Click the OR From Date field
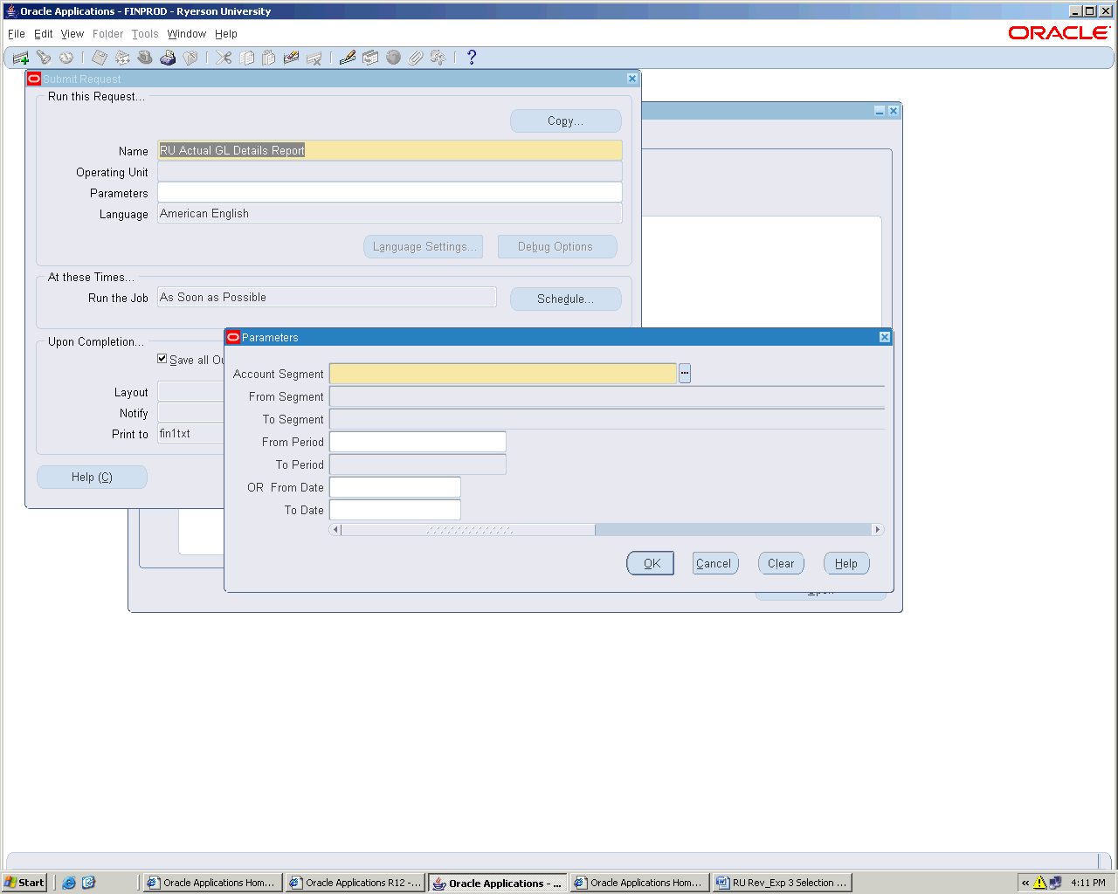This screenshot has height=894, width=1118. click(x=395, y=488)
